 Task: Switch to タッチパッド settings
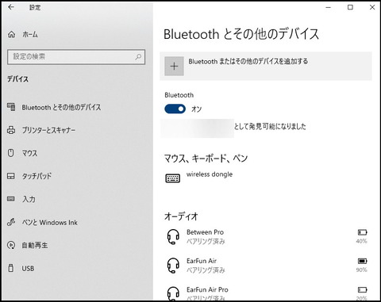(37, 176)
